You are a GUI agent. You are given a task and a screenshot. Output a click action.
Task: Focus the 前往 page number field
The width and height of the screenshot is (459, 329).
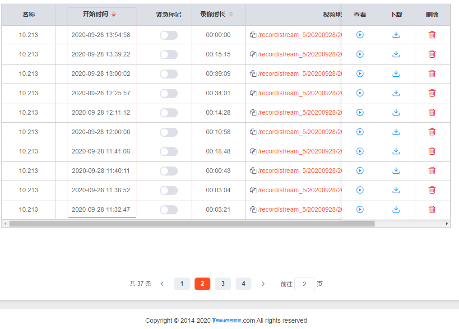(305, 284)
